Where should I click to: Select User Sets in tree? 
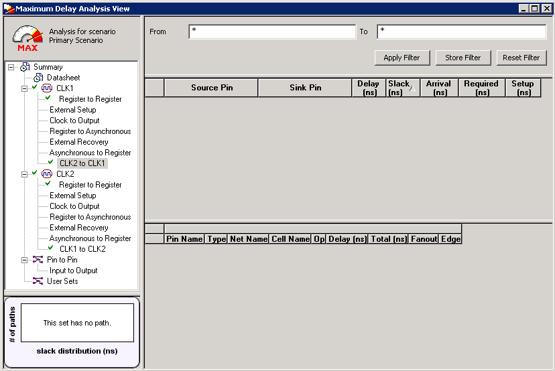(62, 281)
